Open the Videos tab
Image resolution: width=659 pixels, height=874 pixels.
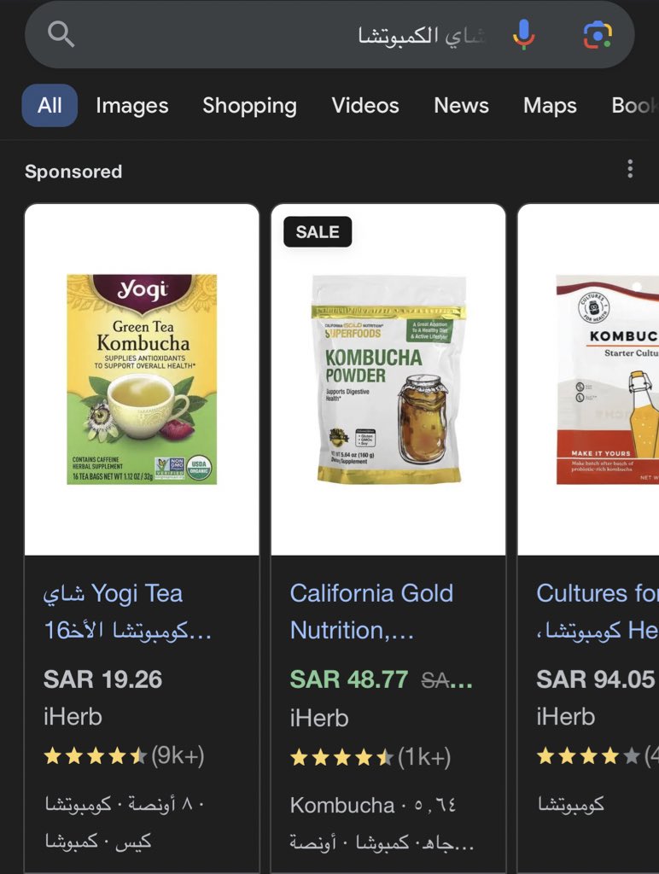[x=365, y=105]
